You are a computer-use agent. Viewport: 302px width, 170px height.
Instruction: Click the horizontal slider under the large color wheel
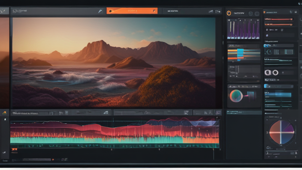coord(281,153)
